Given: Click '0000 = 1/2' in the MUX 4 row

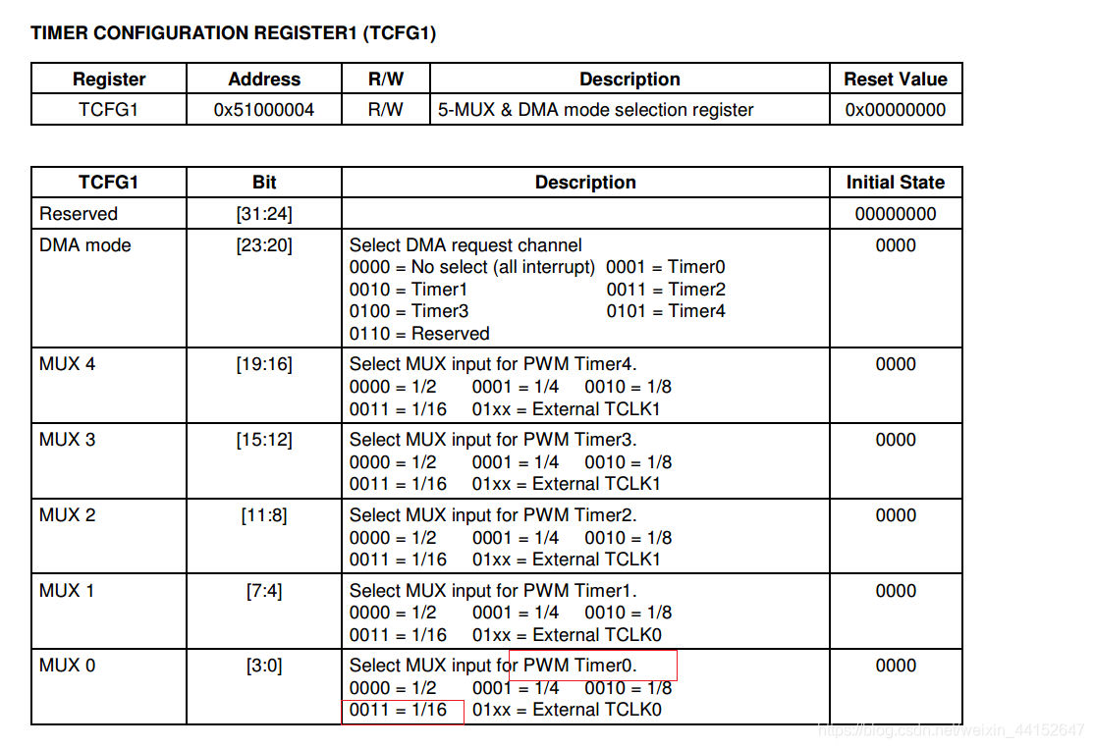Looking at the screenshot, I should pos(393,386).
